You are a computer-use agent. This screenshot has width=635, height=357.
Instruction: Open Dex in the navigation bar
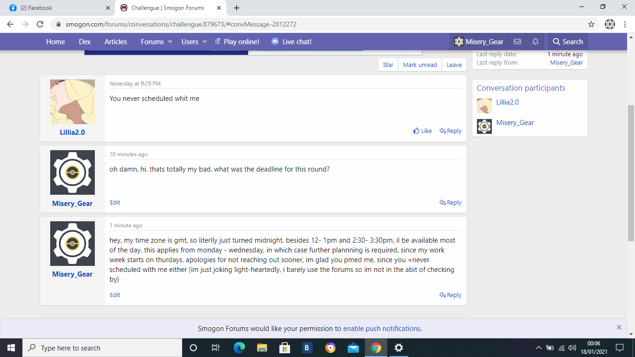point(85,42)
